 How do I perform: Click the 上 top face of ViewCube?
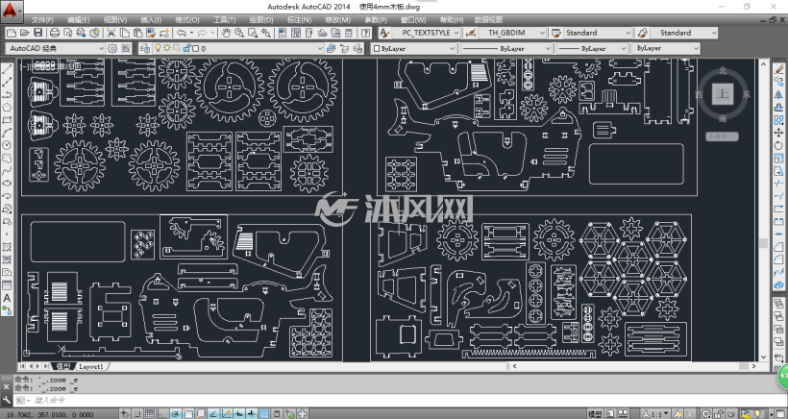point(722,93)
